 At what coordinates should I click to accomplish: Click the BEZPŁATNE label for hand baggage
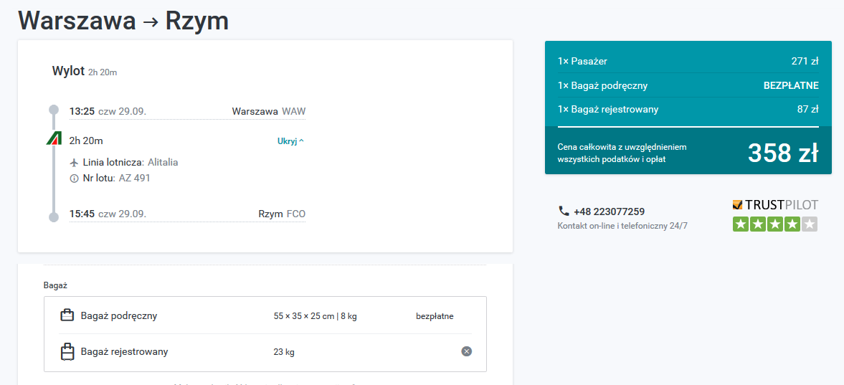tap(791, 85)
